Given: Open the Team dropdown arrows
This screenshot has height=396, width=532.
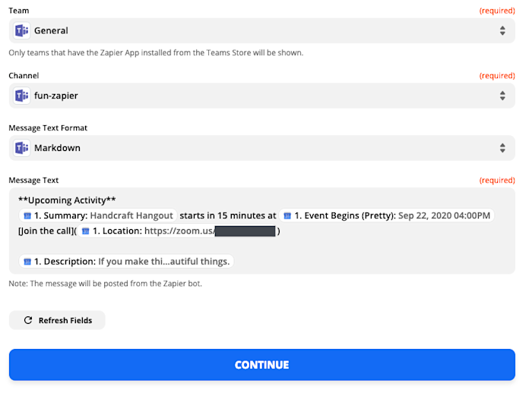Looking at the screenshot, I should tap(502, 30).
